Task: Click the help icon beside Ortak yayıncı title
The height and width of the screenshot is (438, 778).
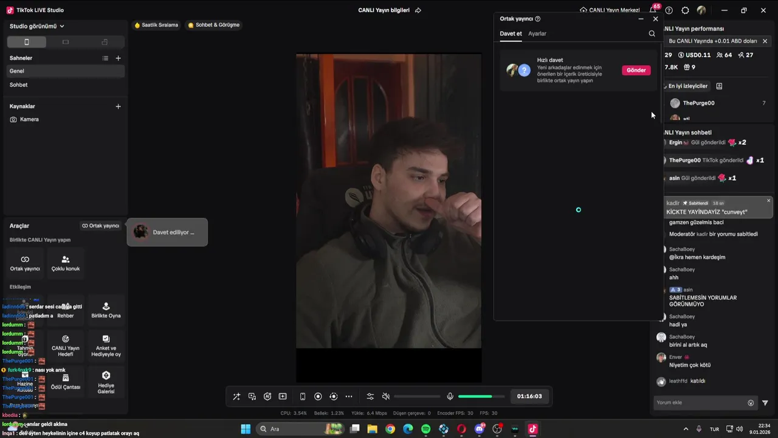Action: (537, 19)
